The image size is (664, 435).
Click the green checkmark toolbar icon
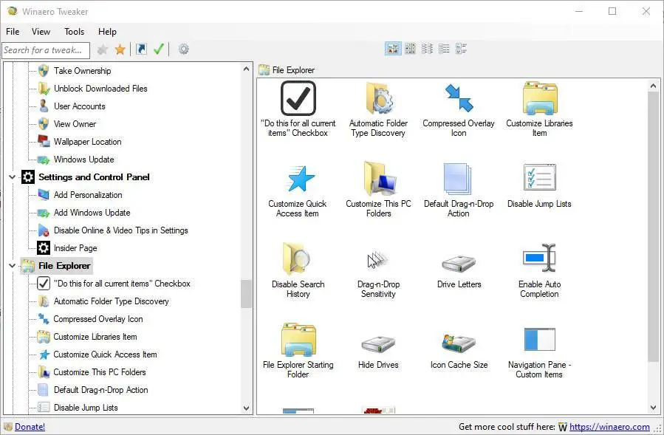(159, 49)
